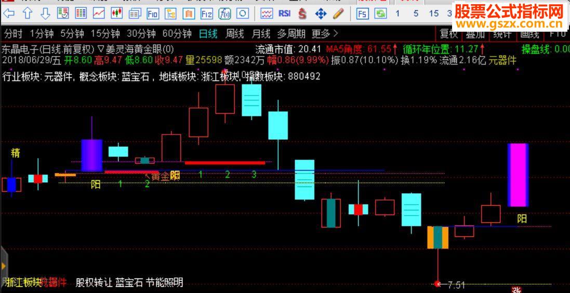Switch to the 1分钟 period tab

point(42,34)
